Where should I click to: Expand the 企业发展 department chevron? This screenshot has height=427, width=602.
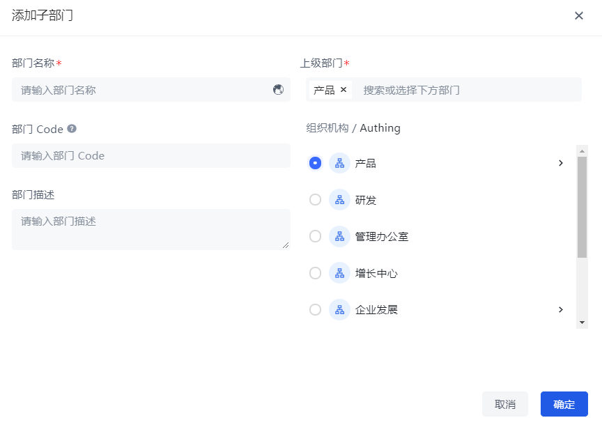pyautogui.click(x=561, y=309)
